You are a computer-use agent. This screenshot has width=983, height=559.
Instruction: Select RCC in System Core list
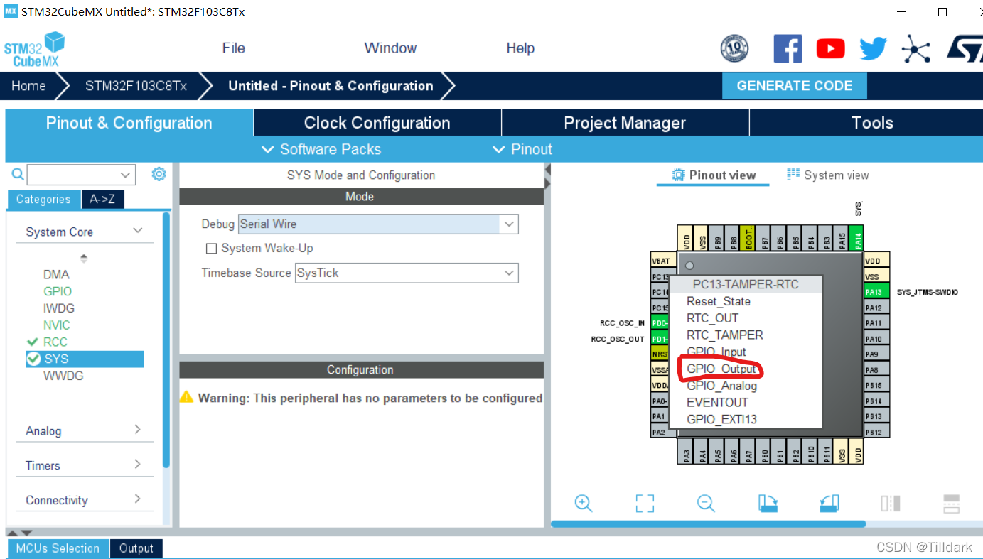[x=55, y=342]
